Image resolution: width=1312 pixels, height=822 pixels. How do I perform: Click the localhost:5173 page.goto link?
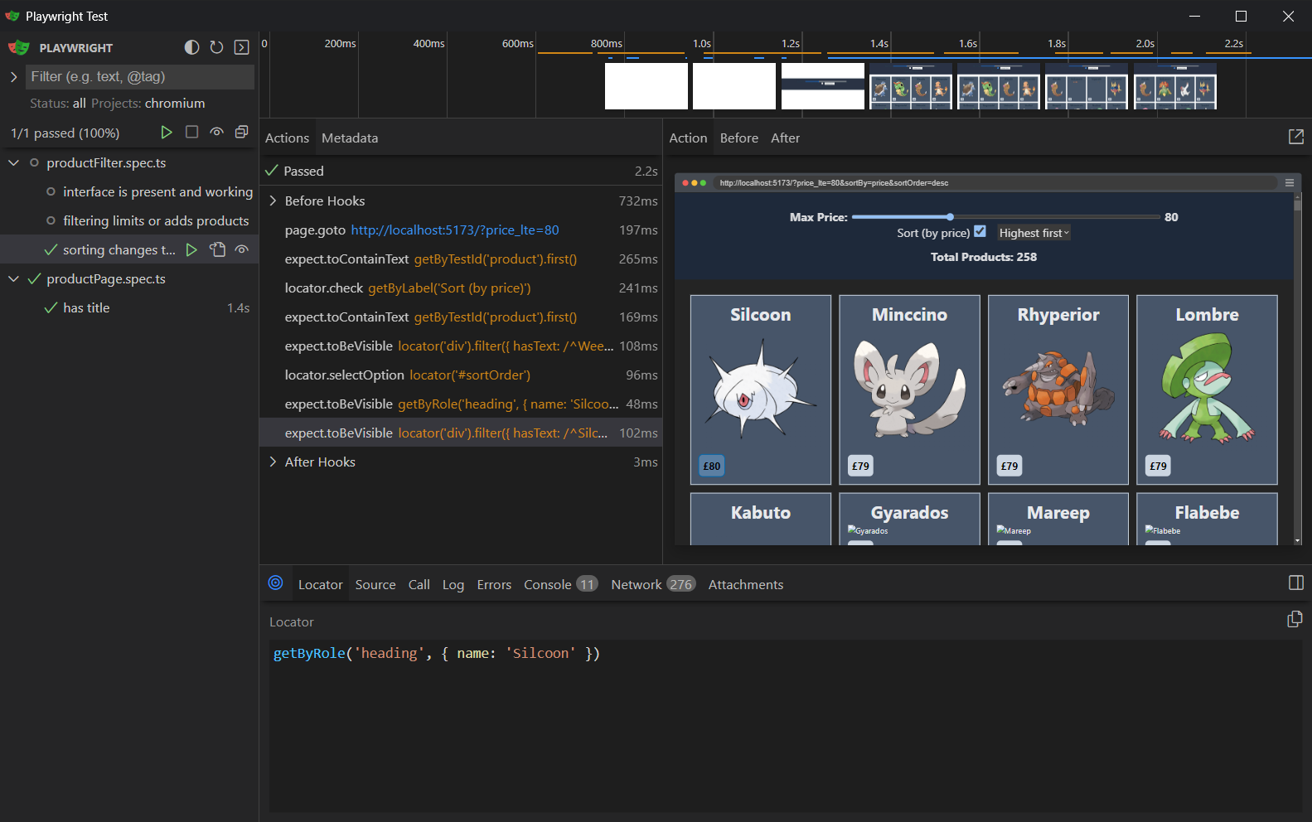(454, 230)
